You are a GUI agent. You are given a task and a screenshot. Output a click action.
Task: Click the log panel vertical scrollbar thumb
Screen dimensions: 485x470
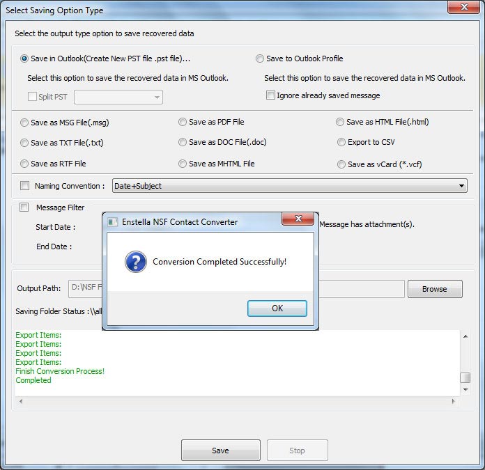(464, 377)
